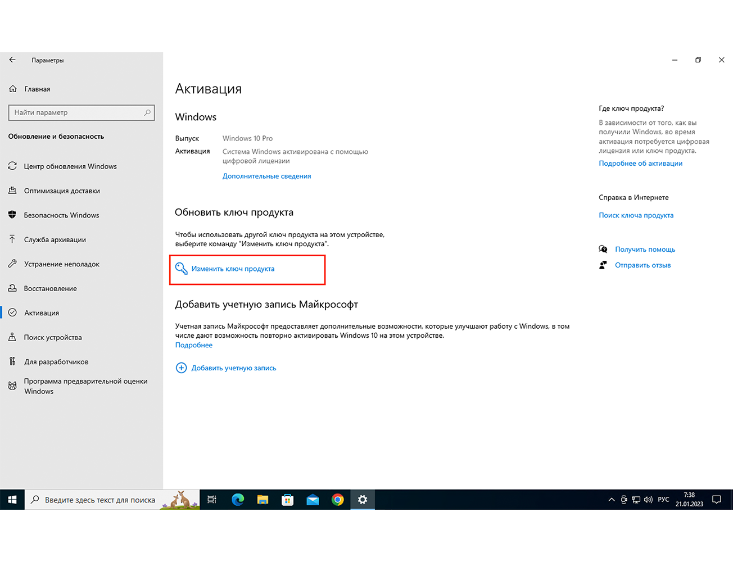The height and width of the screenshot is (562, 733).
Task: Show hidden tray icons chevron
Action: [x=612, y=500]
